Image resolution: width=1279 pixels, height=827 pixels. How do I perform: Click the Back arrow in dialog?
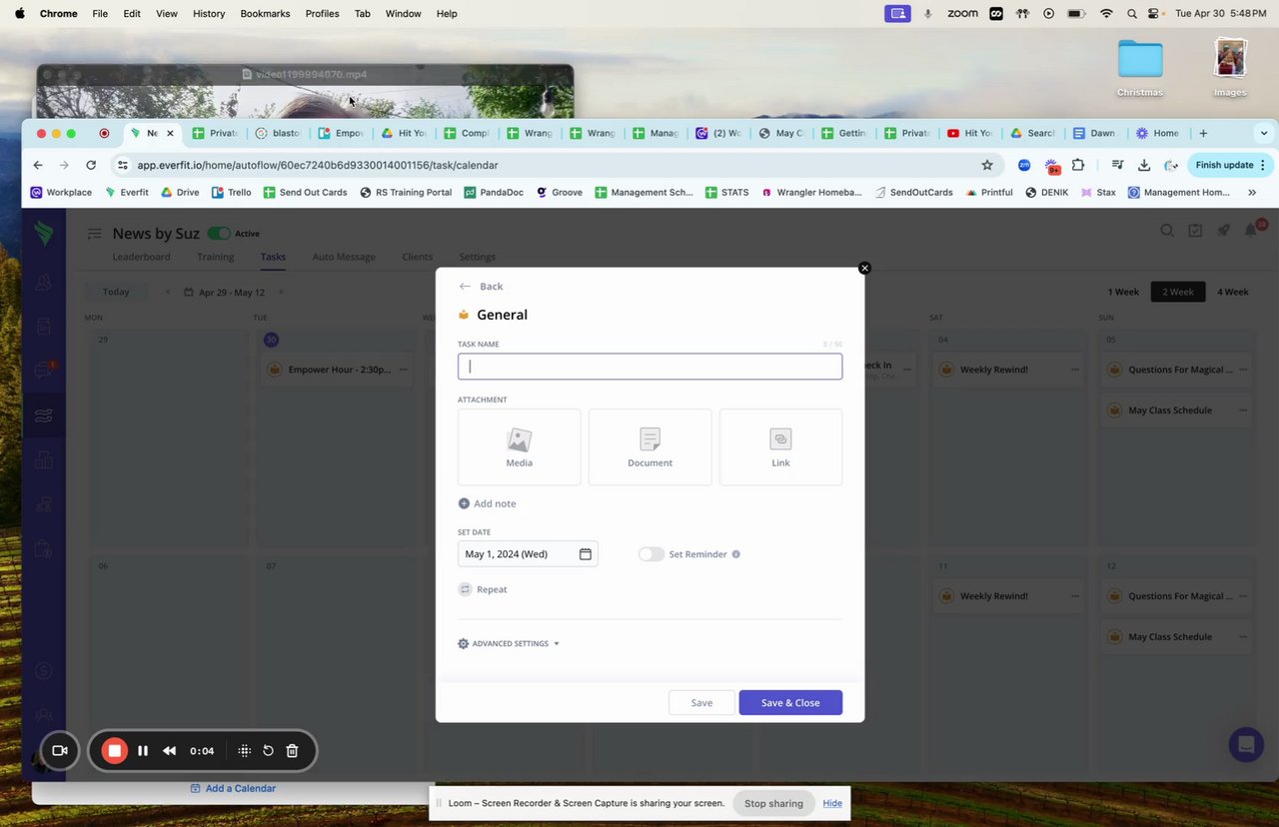click(x=465, y=287)
